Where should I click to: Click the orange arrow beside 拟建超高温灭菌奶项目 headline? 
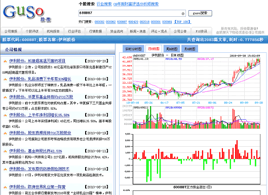(x=5, y=61)
